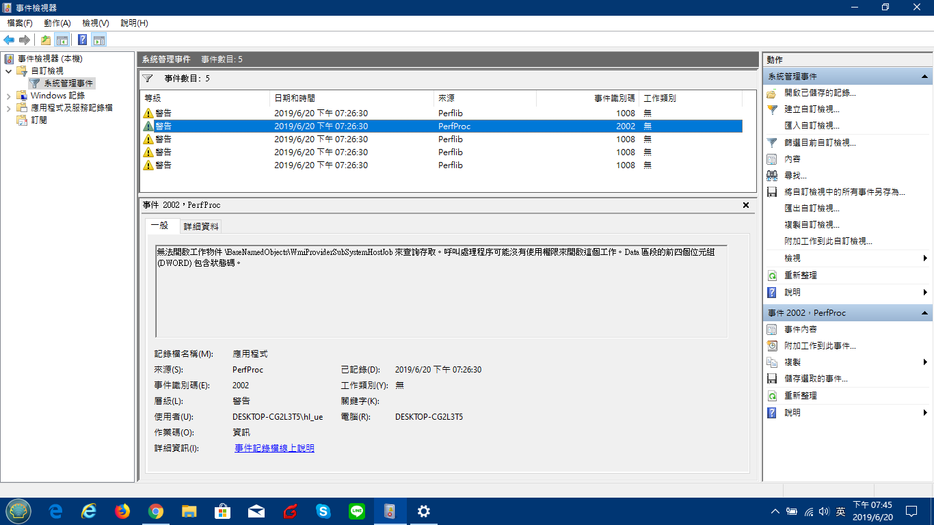Open the 說明(H) menu
Screen dimensions: 934x525
(x=134, y=23)
